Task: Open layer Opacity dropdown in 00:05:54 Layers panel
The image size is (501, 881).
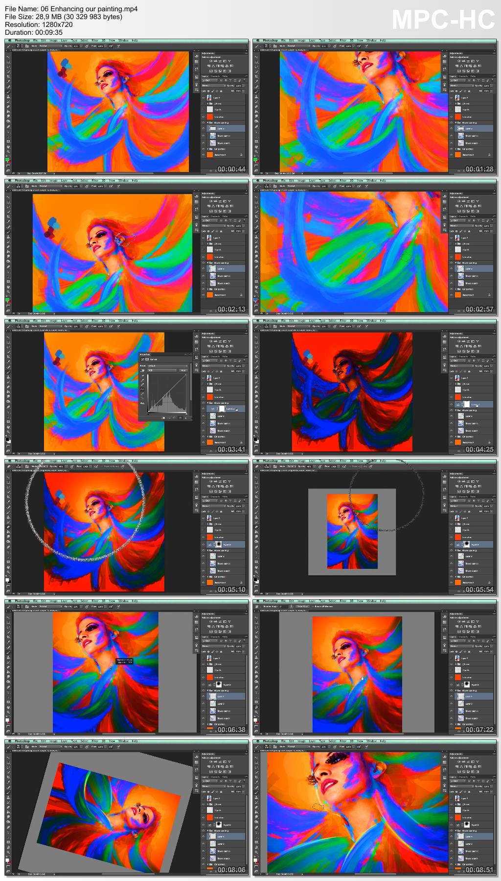Action: point(491,506)
